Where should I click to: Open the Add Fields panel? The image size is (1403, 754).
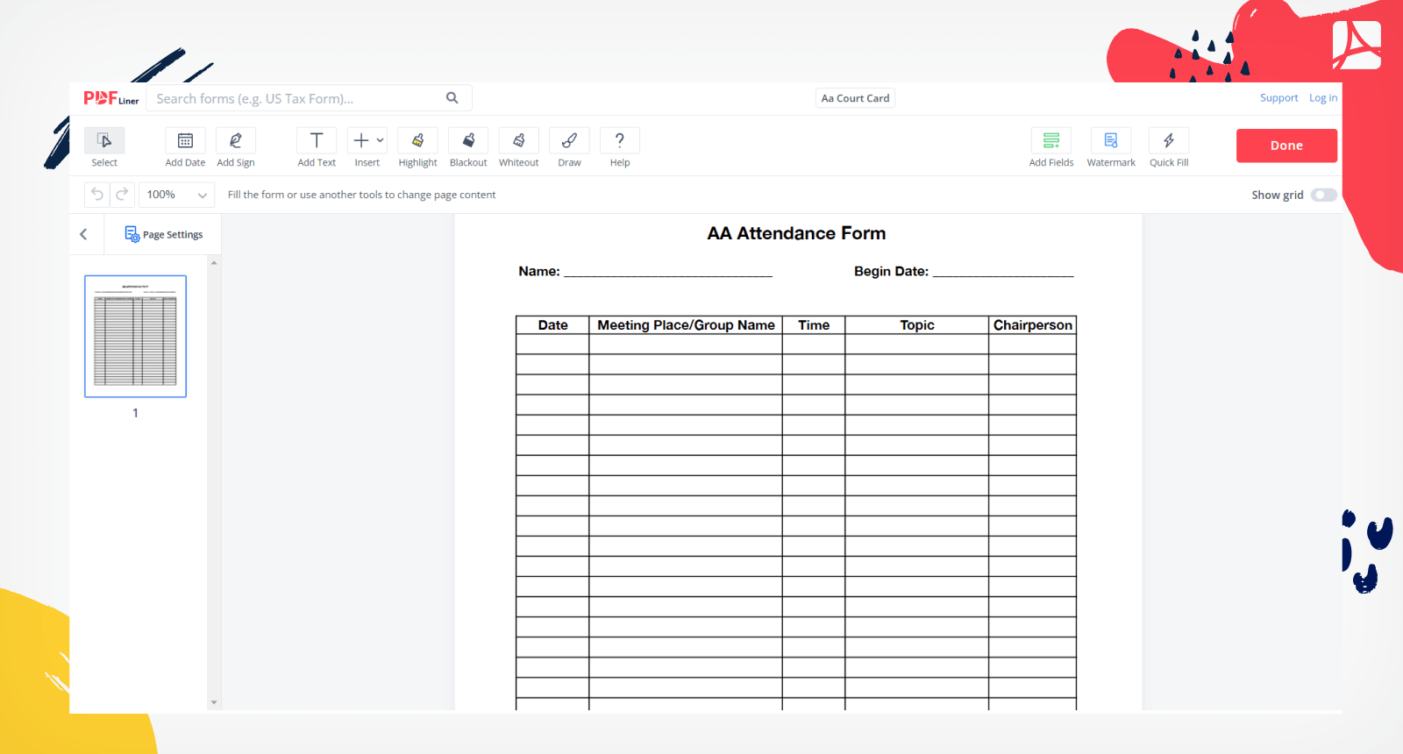(x=1050, y=141)
